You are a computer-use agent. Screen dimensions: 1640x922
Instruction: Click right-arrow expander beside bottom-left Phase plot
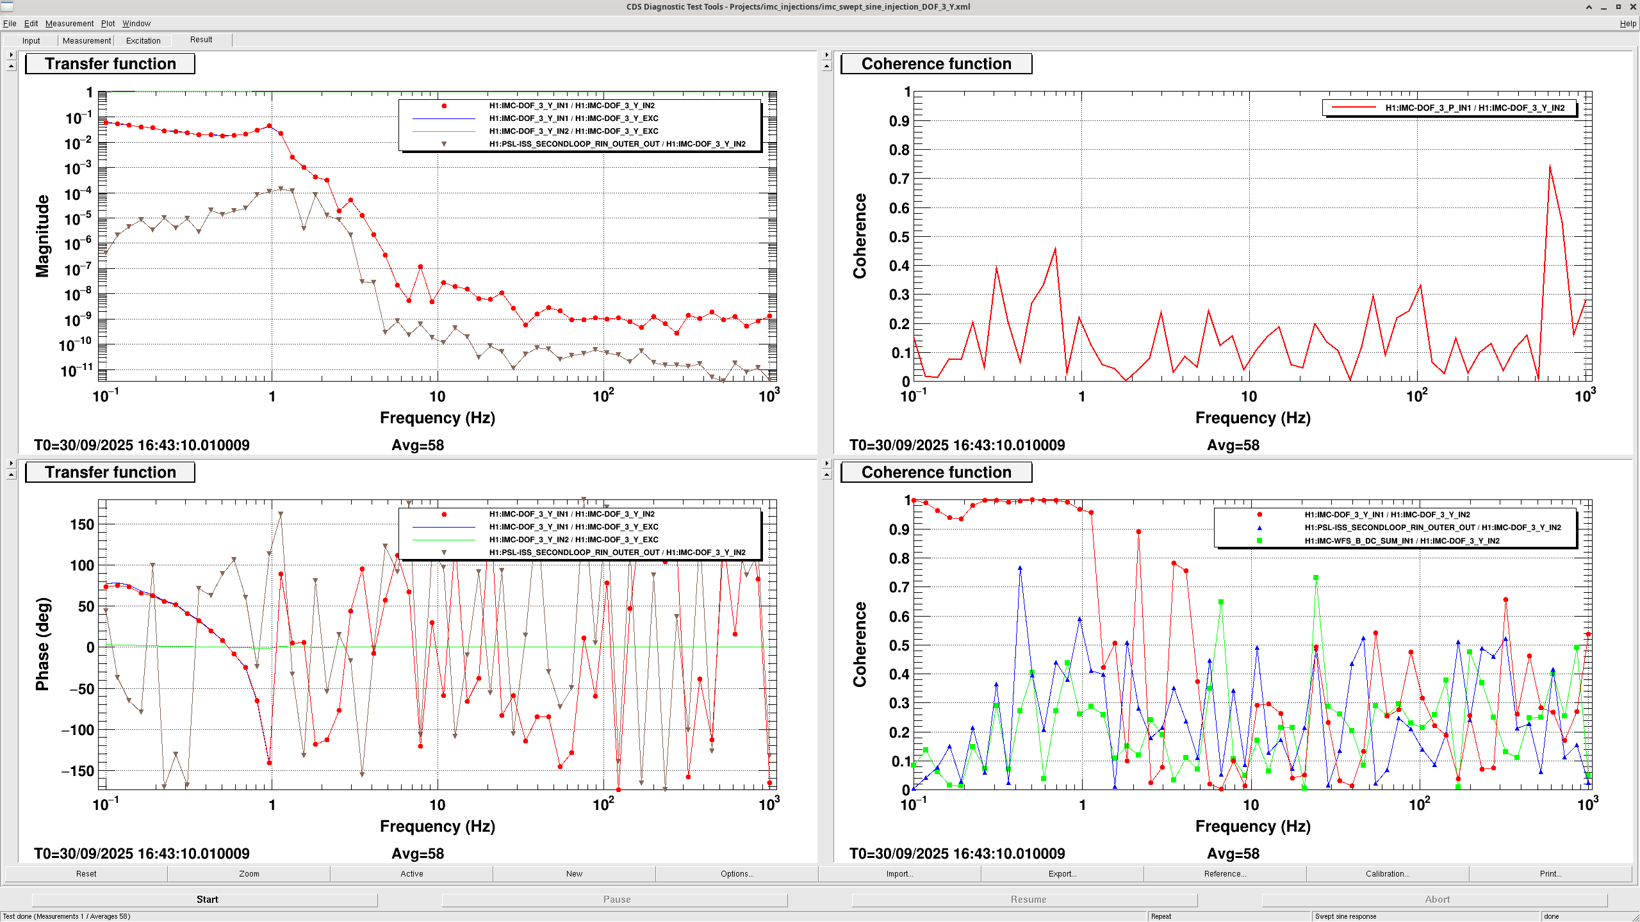point(11,463)
